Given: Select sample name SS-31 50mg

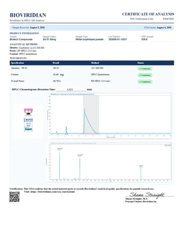Looking at the screenshot, I should (x=49, y=40).
